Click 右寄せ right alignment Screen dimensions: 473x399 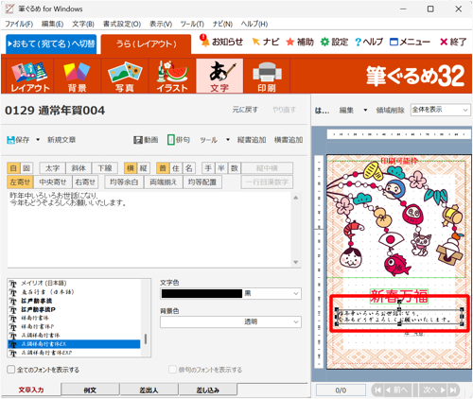point(85,182)
